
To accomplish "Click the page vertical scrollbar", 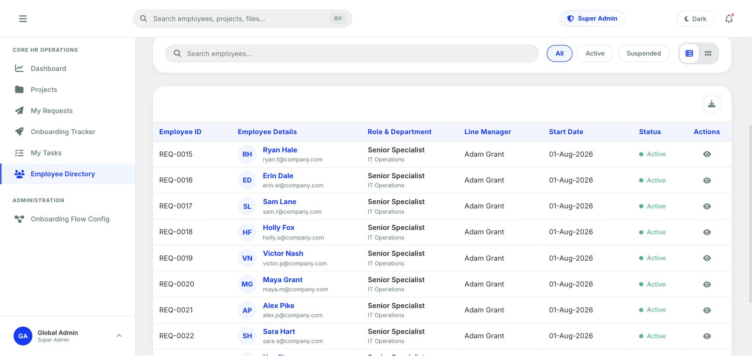I will click(x=750, y=213).
